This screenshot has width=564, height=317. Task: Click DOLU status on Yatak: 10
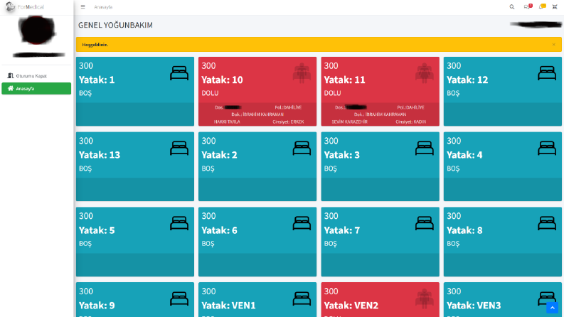coord(210,93)
